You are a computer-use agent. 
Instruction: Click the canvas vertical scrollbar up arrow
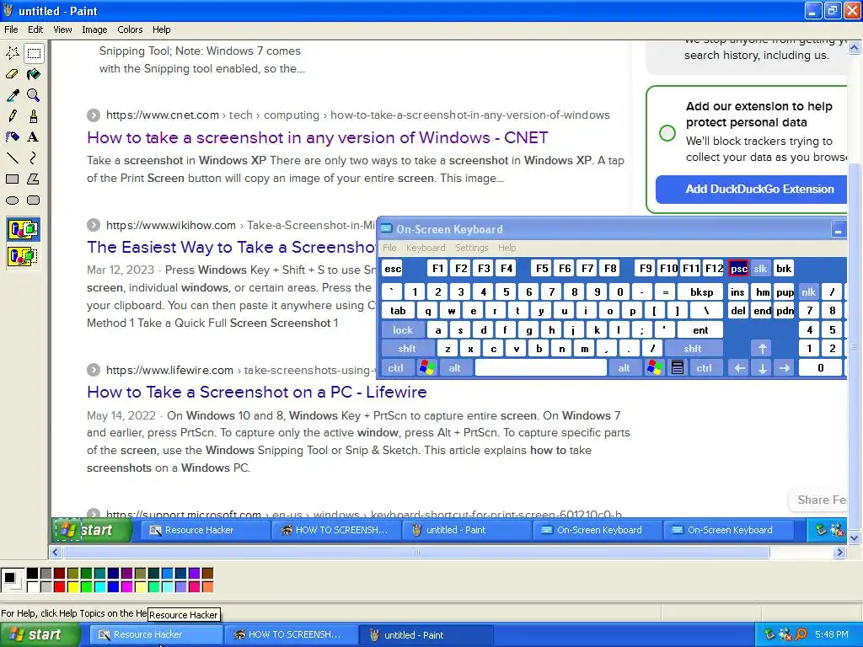pyautogui.click(x=855, y=48)
